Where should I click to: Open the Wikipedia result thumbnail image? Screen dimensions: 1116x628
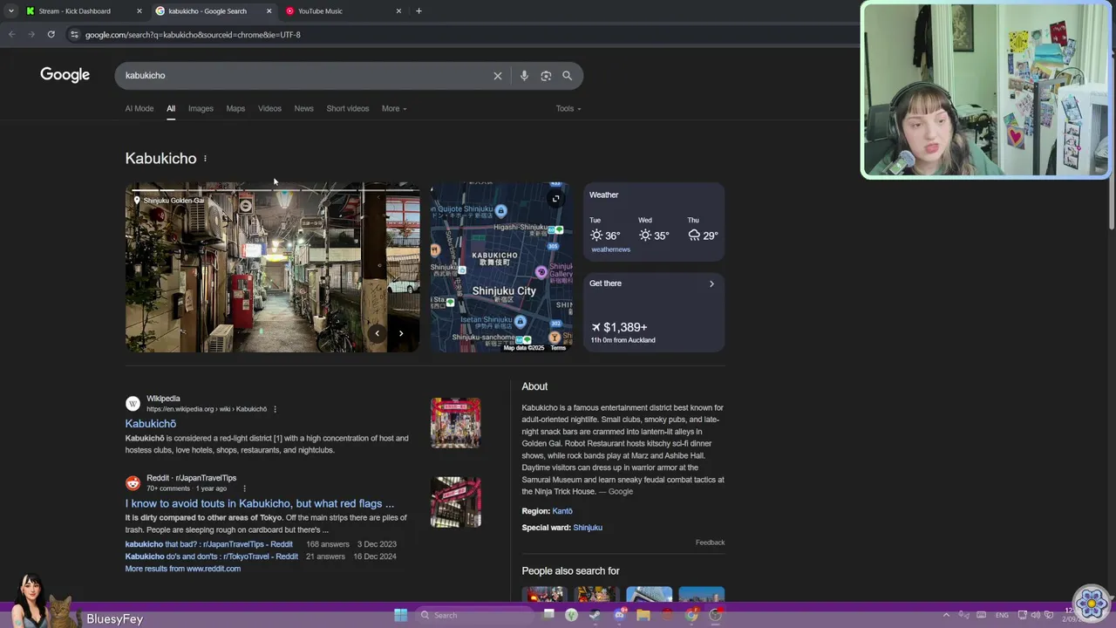tap(455, 423)
